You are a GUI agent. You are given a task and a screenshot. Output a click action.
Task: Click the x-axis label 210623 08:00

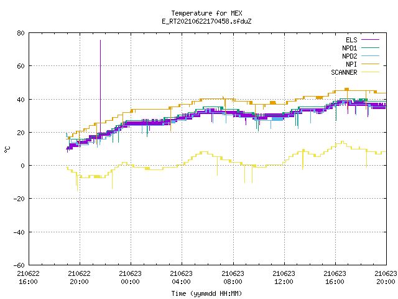pos(233,278)
